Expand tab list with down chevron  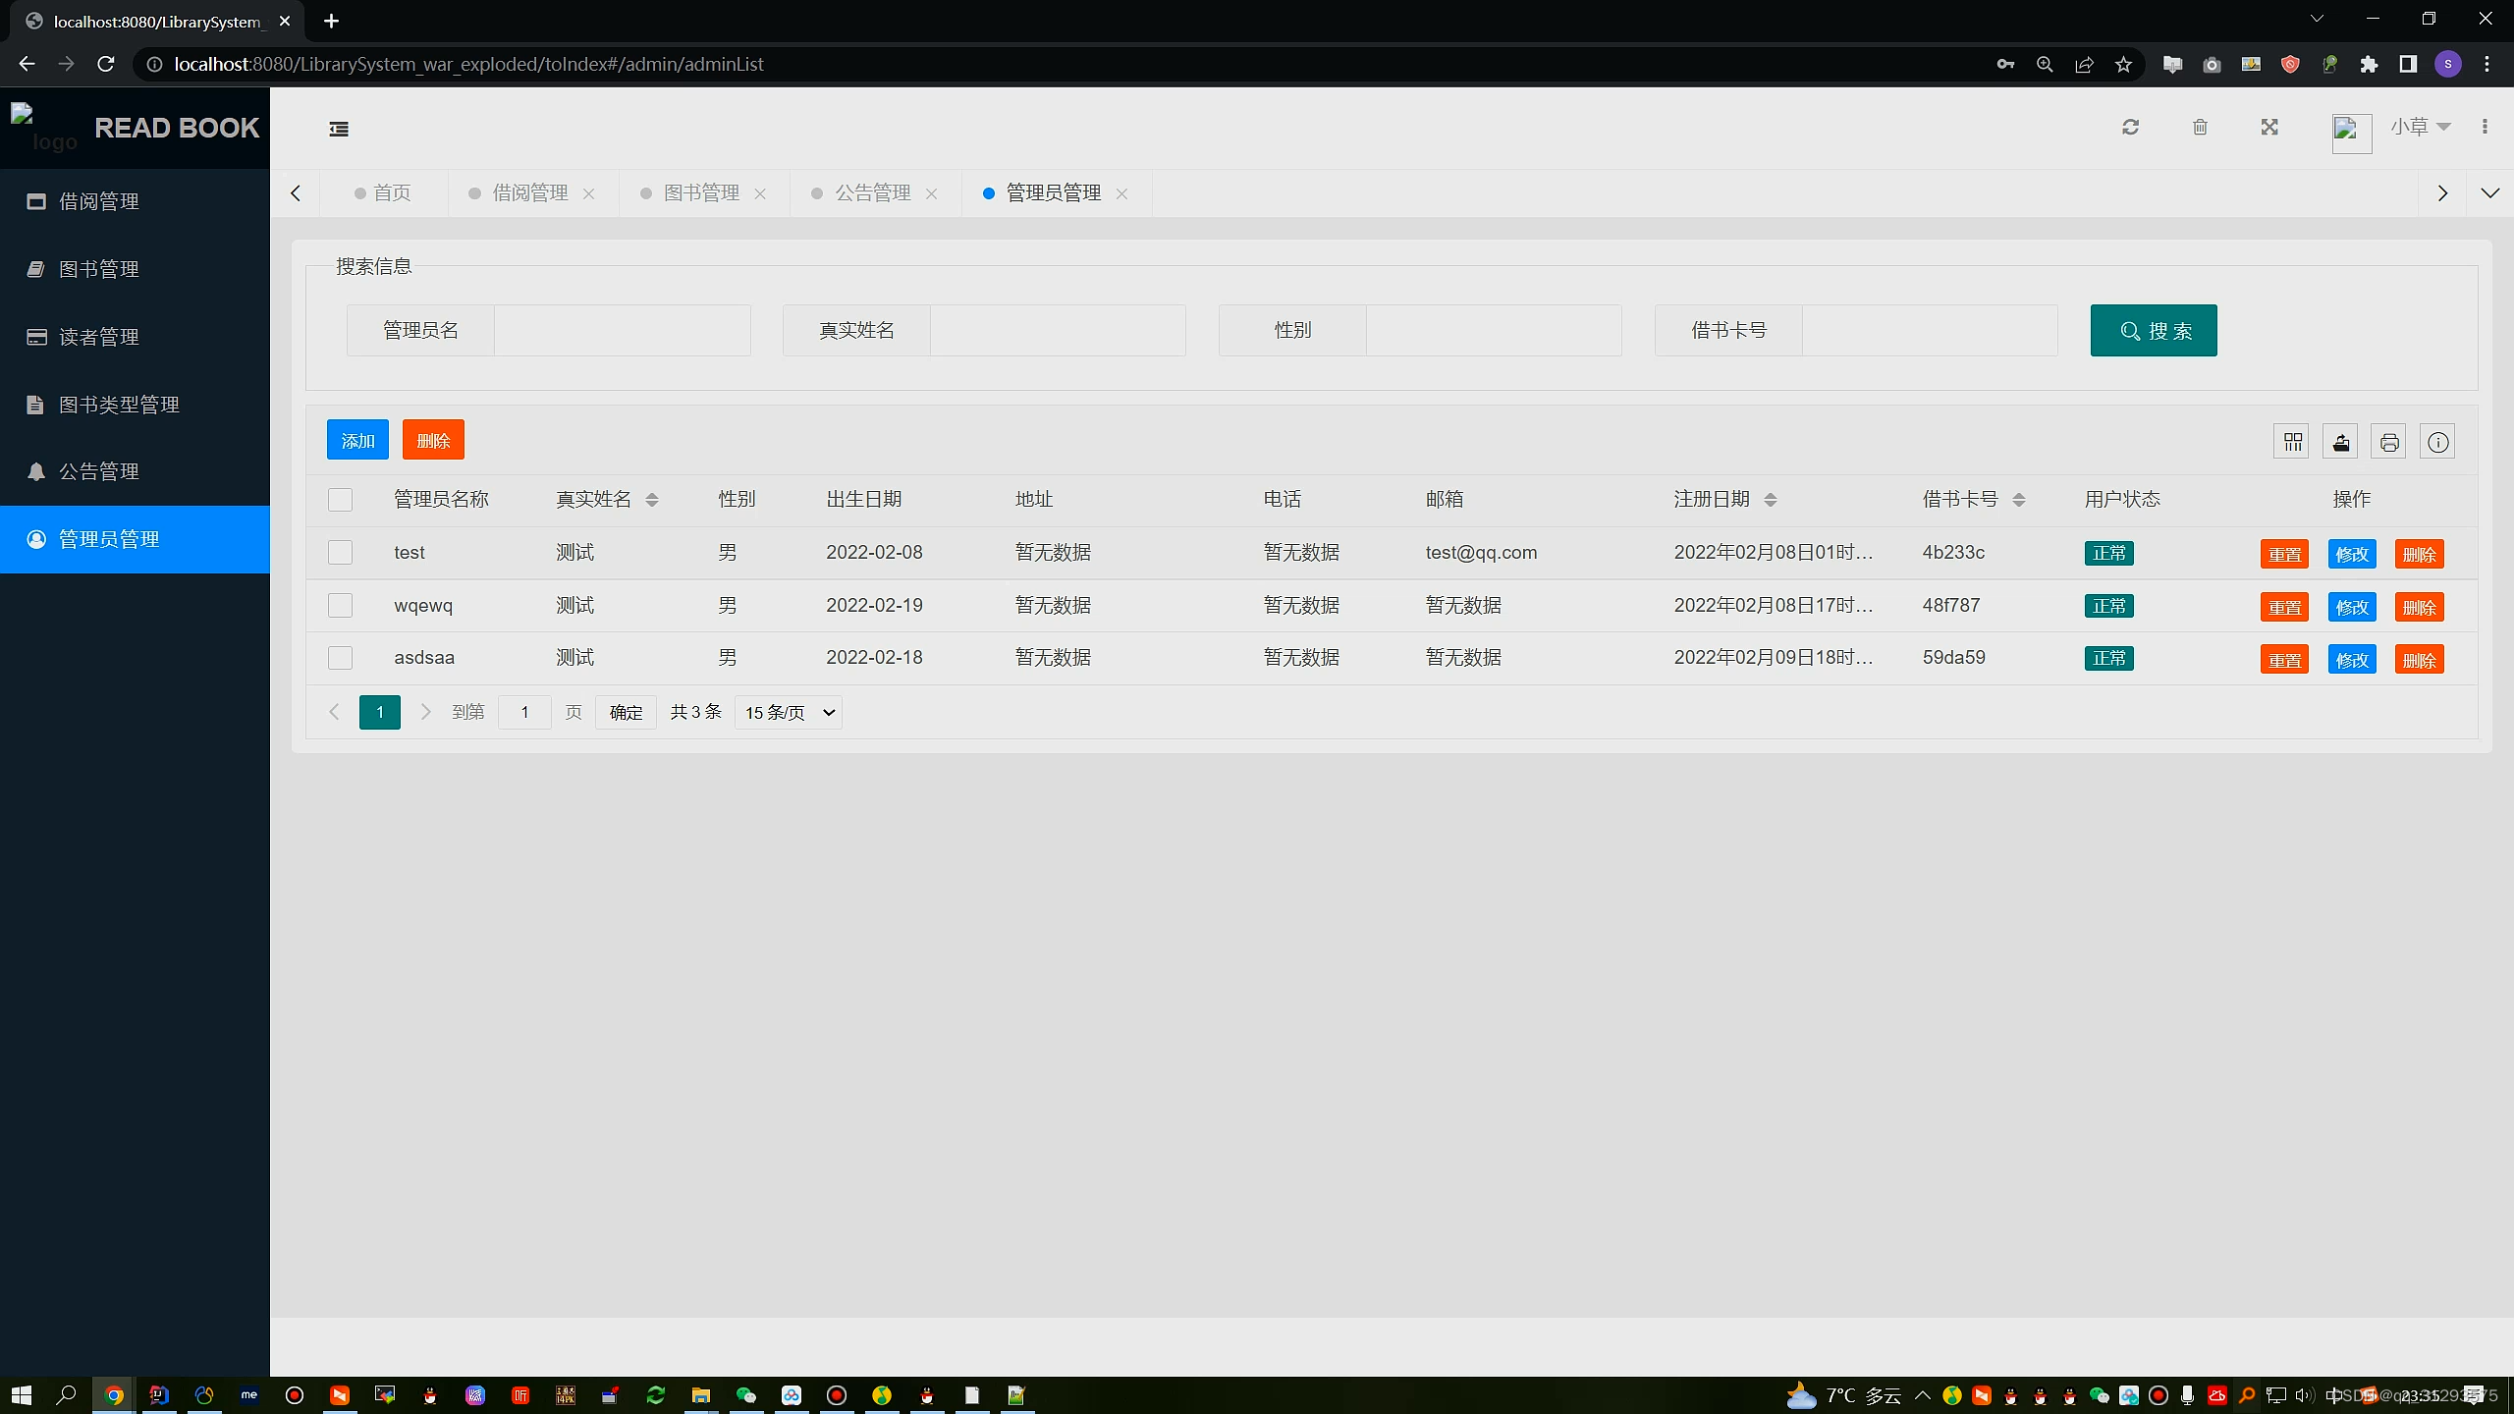(2489, 193)
